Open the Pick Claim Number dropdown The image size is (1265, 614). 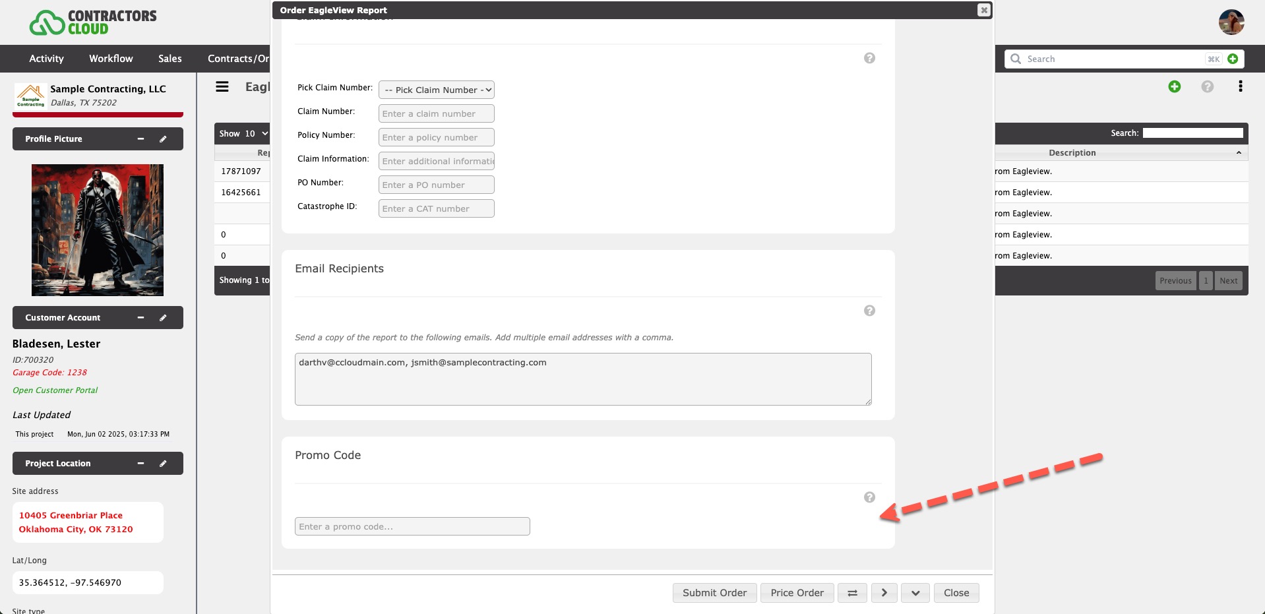[x=436, y=90]
